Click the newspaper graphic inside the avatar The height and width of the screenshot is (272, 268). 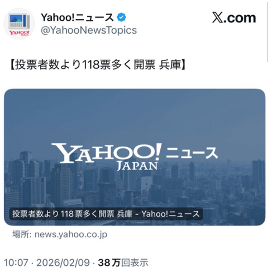tap(19, 21)
